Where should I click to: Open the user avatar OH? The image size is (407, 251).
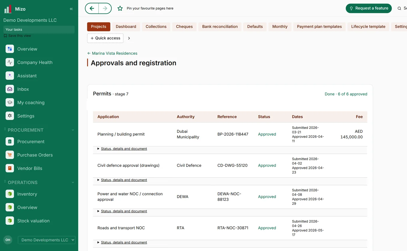click(x=8, y=240)
